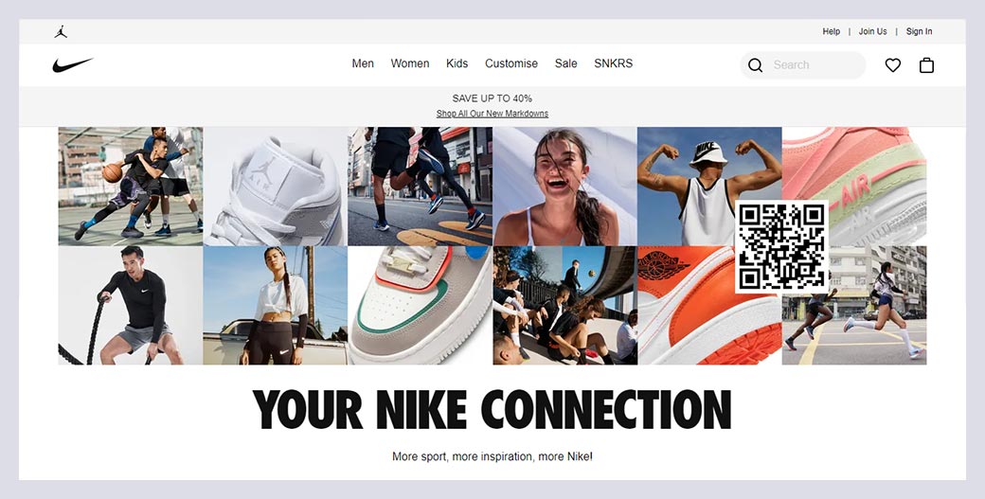Click the QR code image
The height and width of the screenshot is (499, 985).
(781, 247)
